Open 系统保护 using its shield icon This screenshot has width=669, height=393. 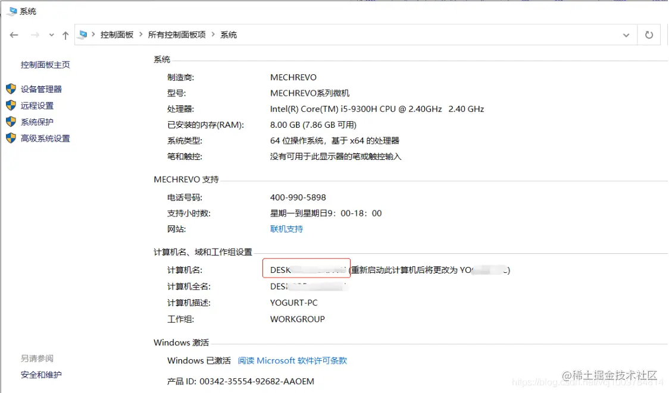coord(11,122)
